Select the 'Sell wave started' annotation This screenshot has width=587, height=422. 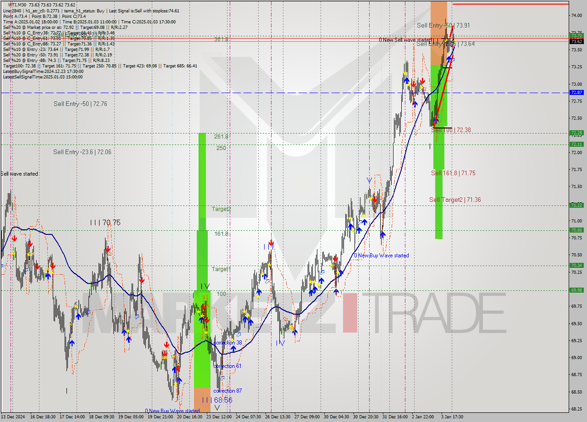point(19,174)
